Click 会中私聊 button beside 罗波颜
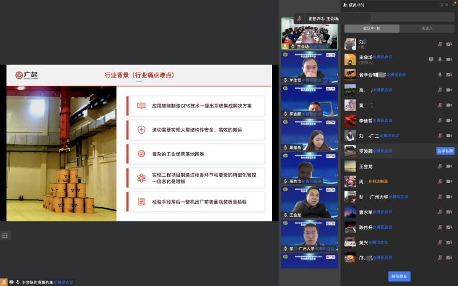This screenshot has width=458, height=286. [x=445, y=151]
